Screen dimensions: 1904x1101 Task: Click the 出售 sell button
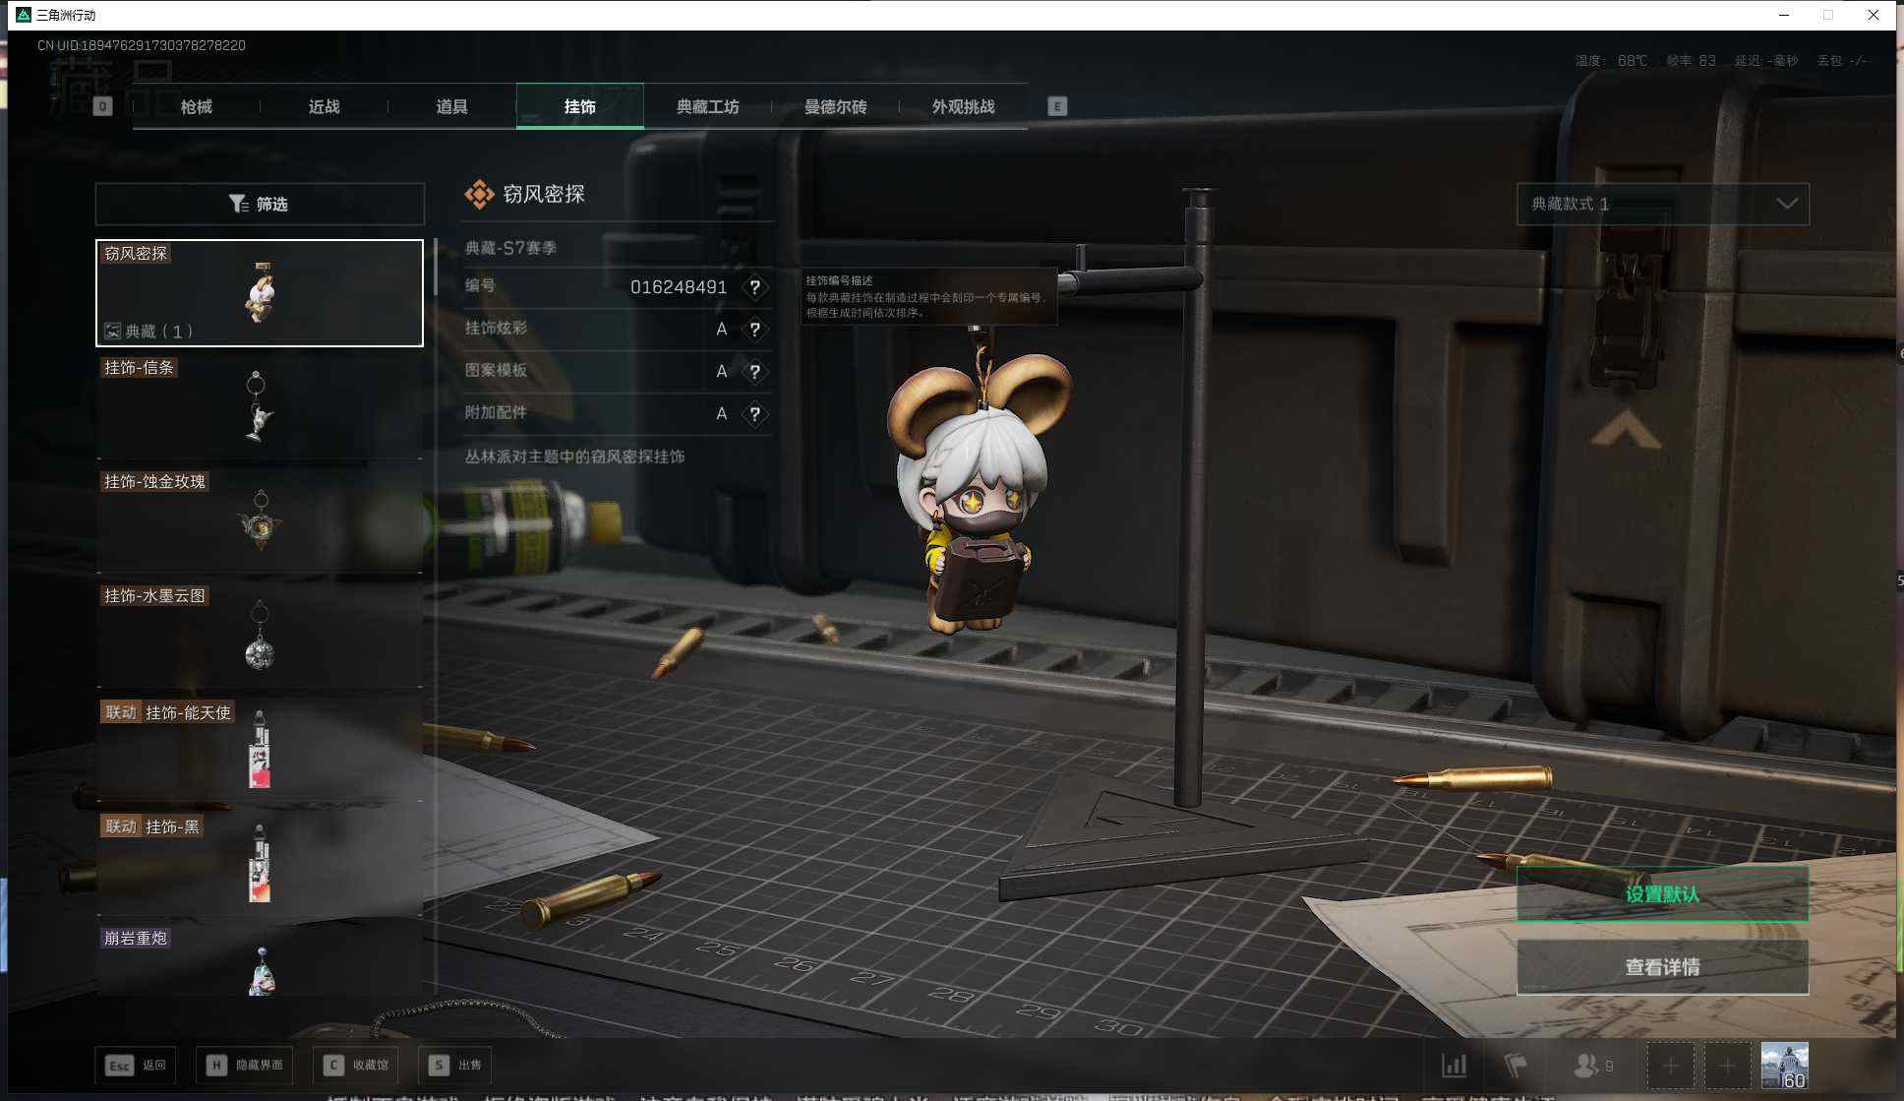(455, 1065)
